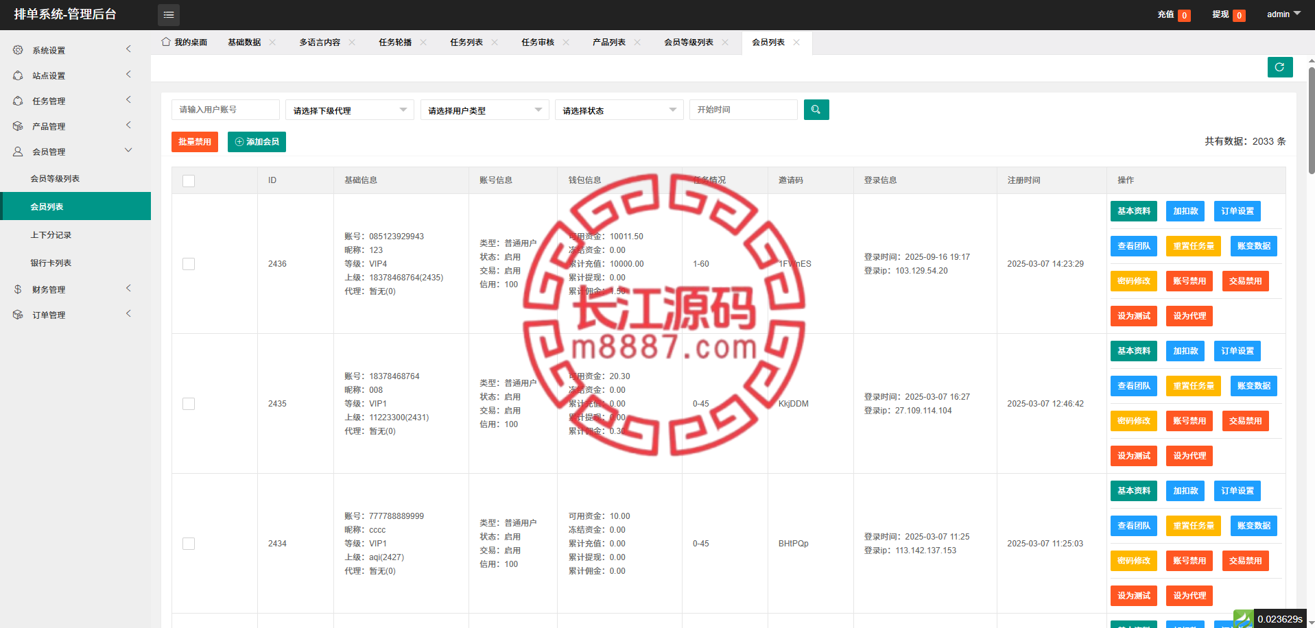
Task: Close the 多语言内容 tab
Action: 352,43
